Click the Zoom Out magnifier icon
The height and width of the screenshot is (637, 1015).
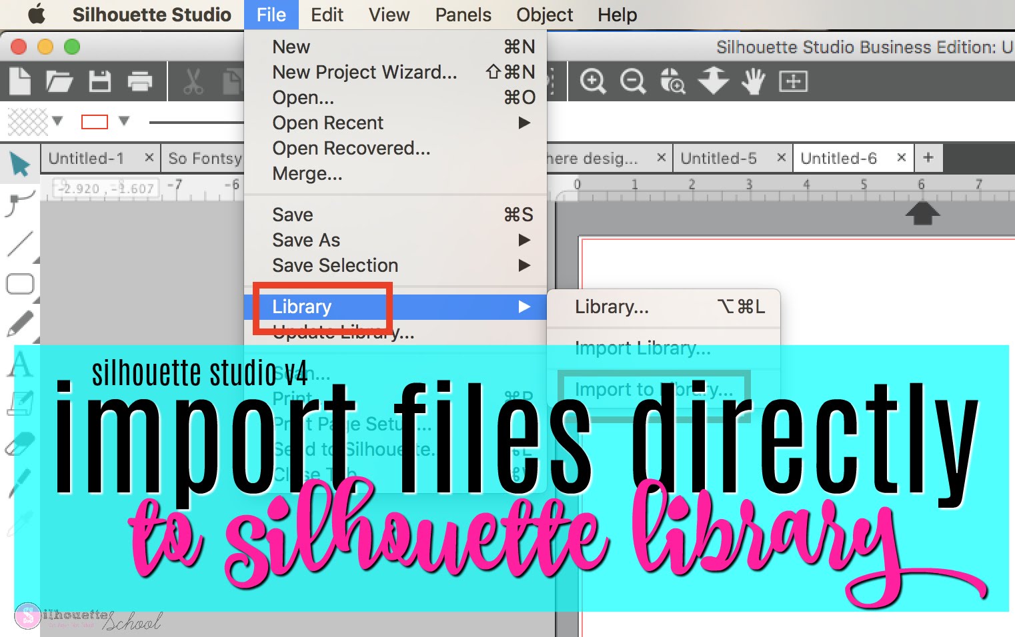click(633, 81)
